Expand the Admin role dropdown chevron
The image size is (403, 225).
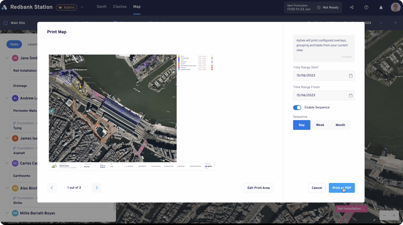coord(82,7)
